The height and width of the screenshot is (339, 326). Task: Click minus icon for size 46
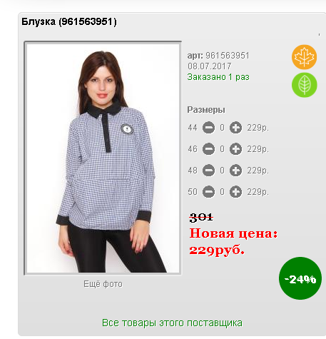[x=208, y=149]
